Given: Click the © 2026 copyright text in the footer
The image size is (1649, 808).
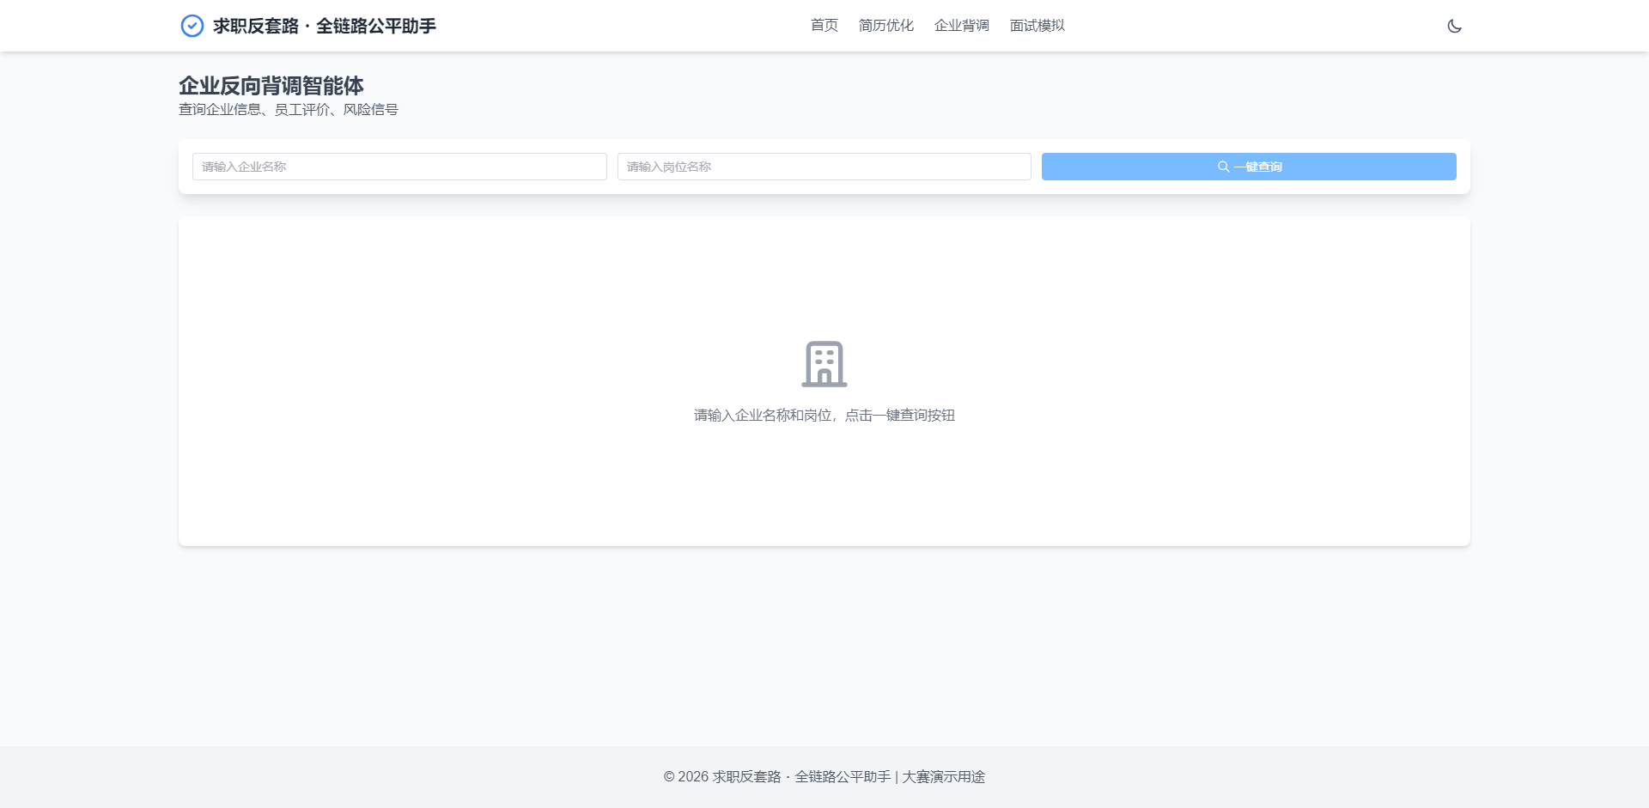Looking at the screenshot, I should pyautogui.click(x=685, y=777).
